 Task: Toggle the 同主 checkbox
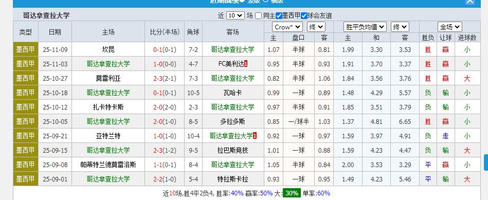[x=258, y=15]
